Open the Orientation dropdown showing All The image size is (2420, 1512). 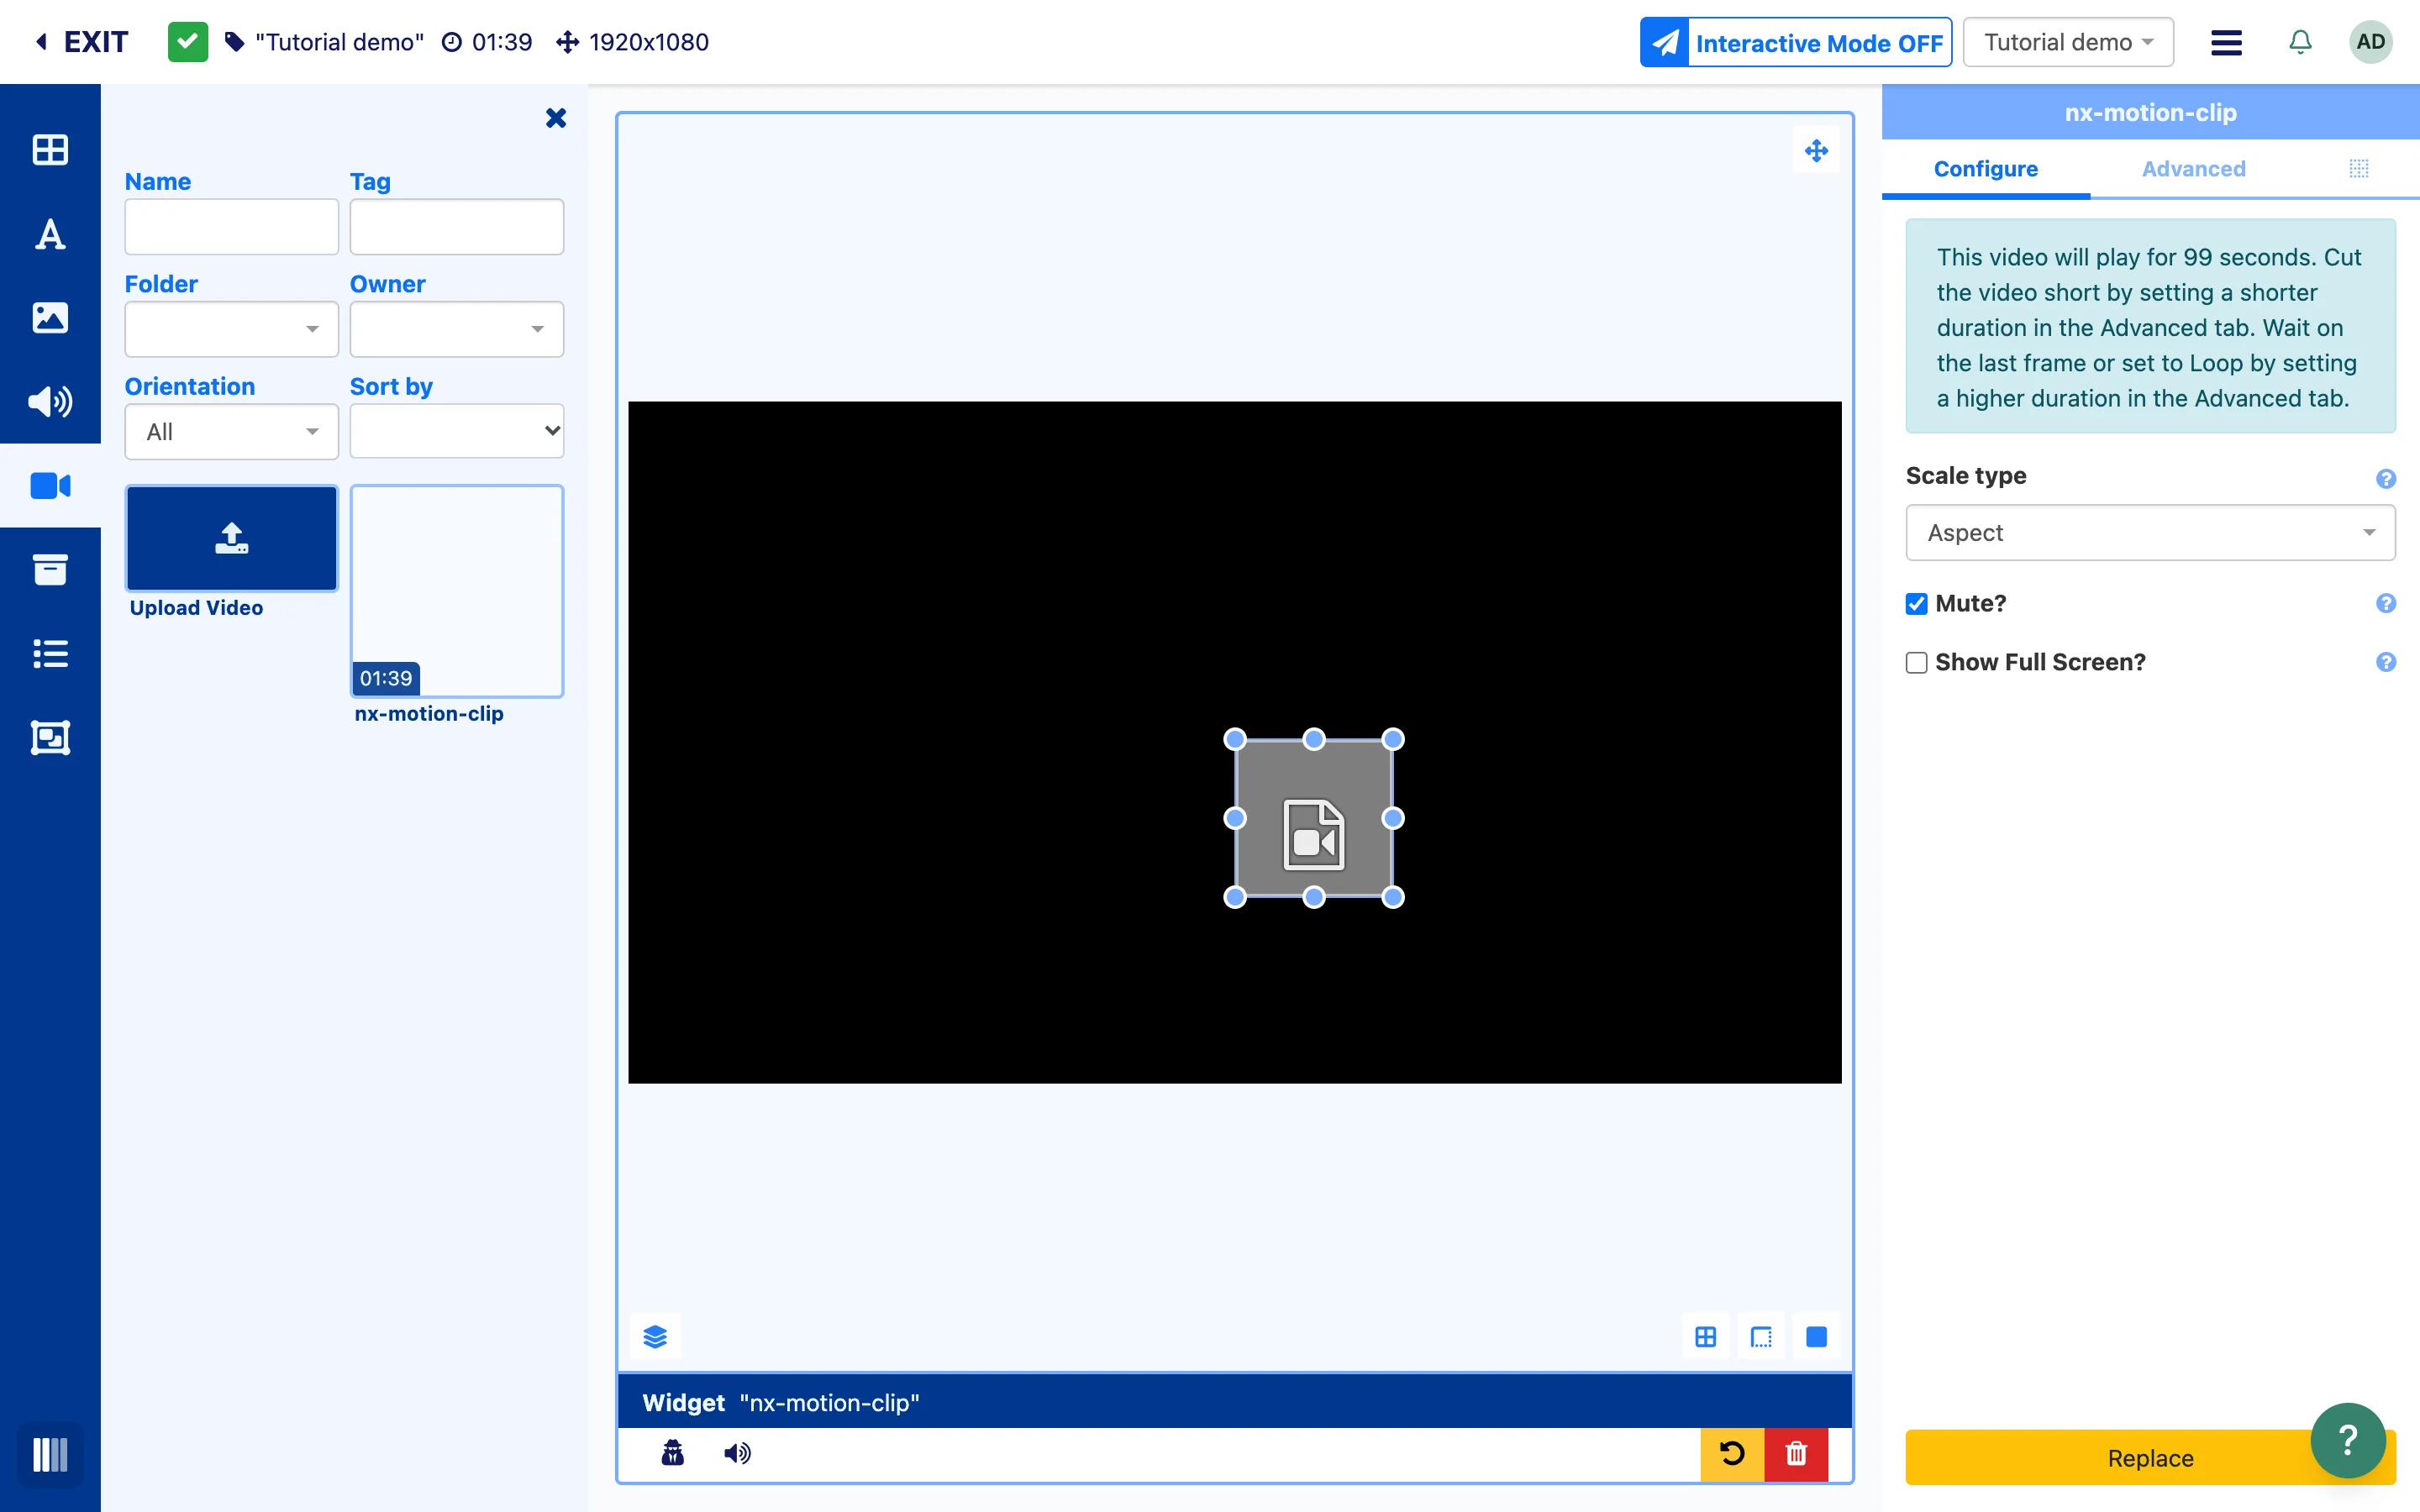[232, 432]
